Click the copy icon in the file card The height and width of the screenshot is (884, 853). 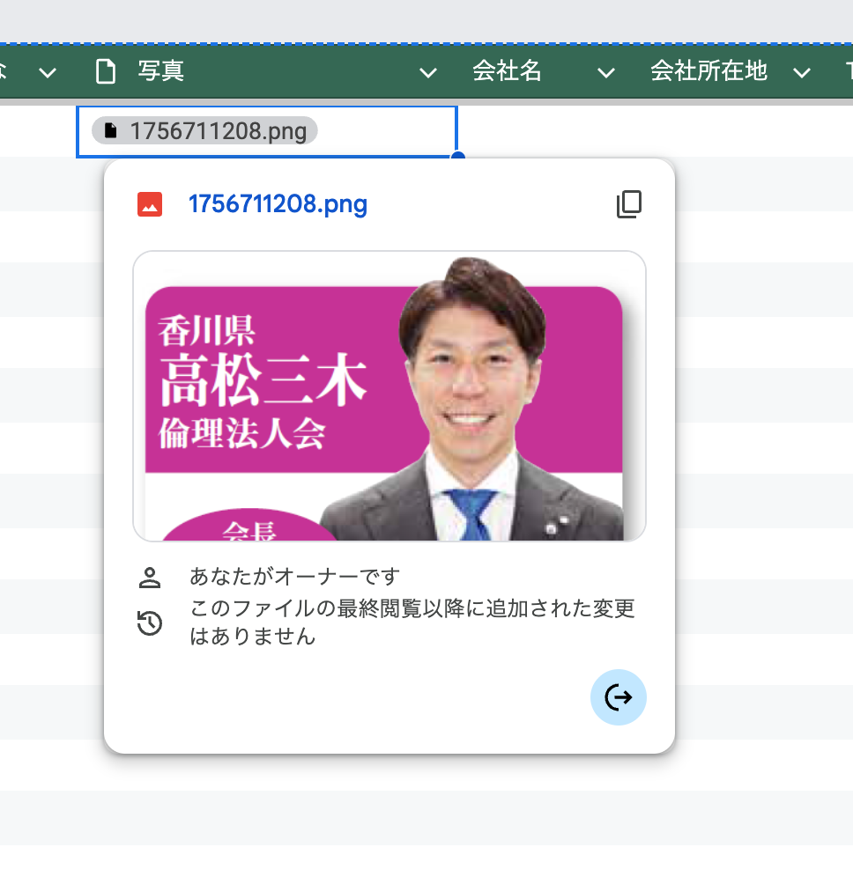coord(629,204)
